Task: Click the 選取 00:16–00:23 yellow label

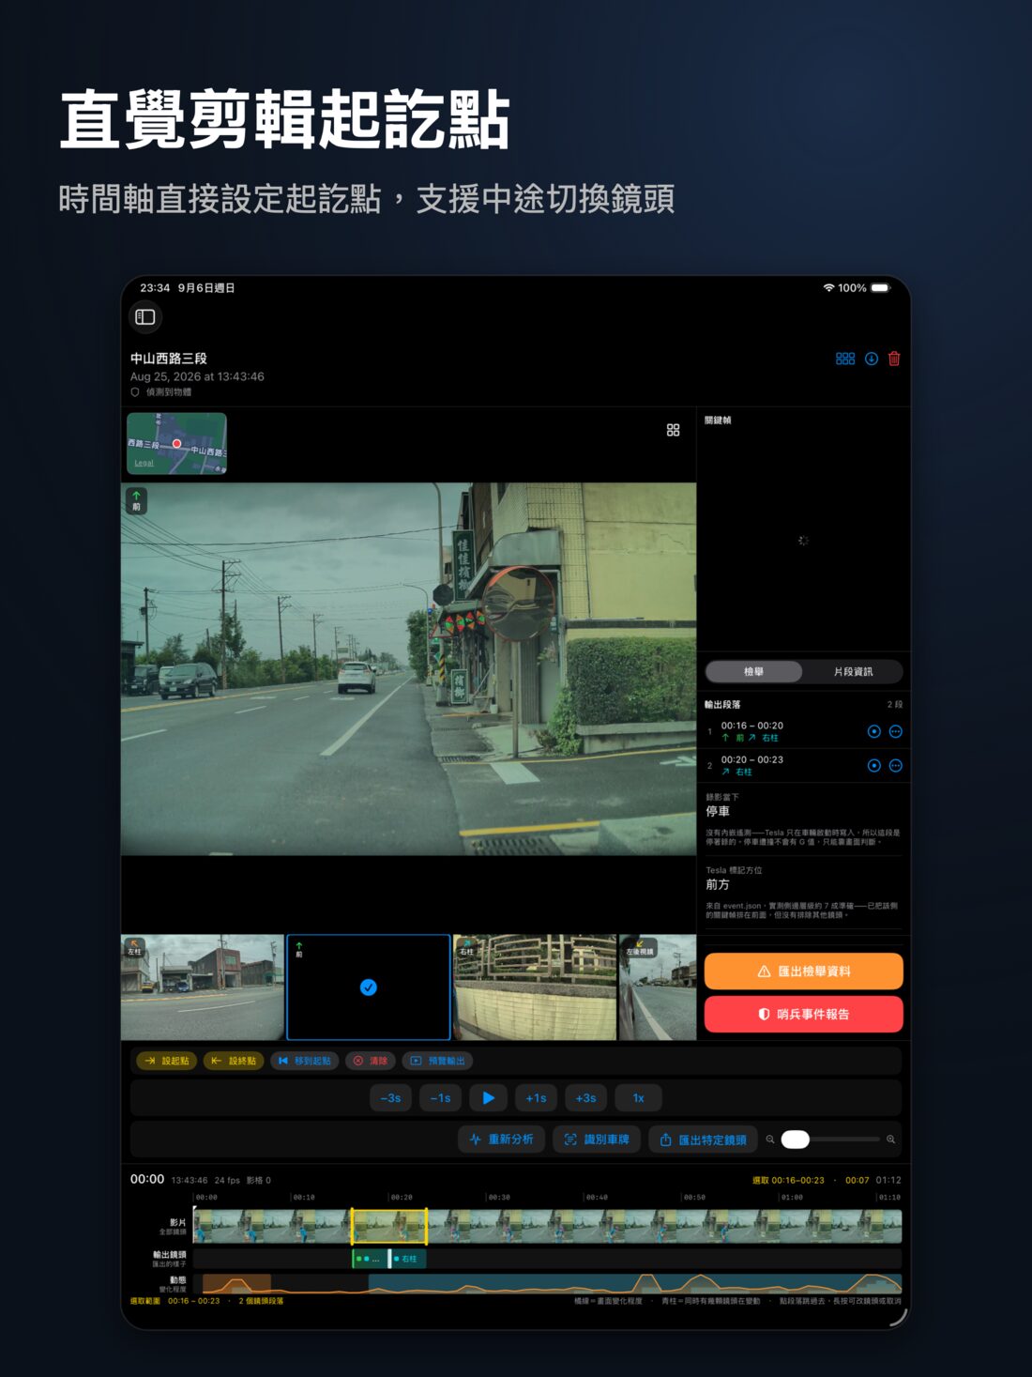Action: pyautogui.click(x=788, y=1180)
